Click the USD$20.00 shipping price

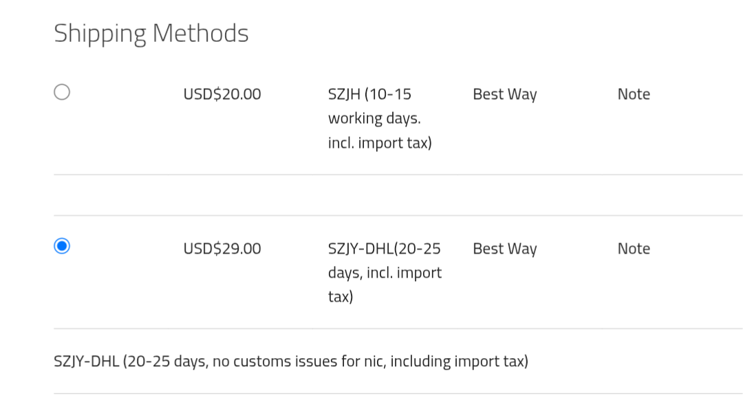click(x=222, y=94)
